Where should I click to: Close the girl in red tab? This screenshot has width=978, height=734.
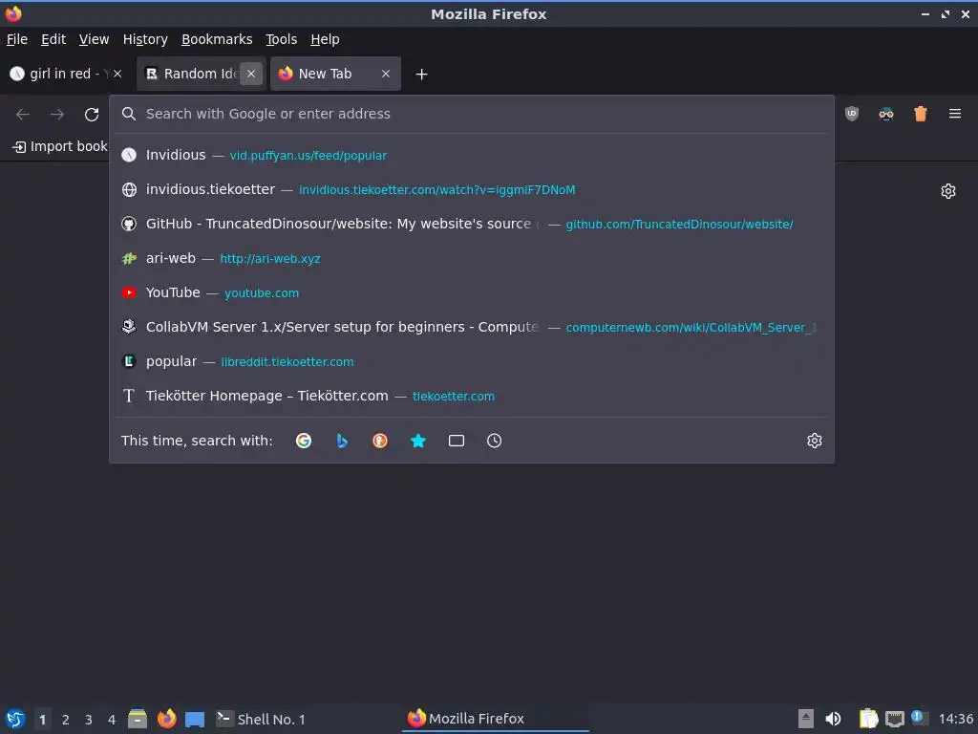[x=117, y=74]
